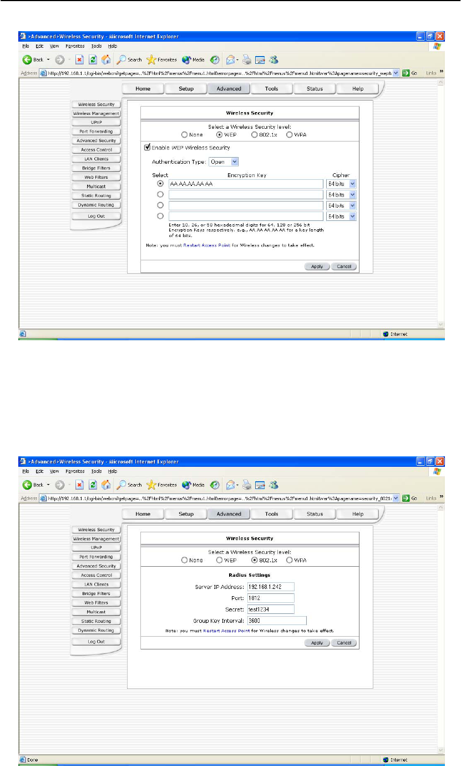Select the WPA radio button in the top WEP window

coord(289,134)
